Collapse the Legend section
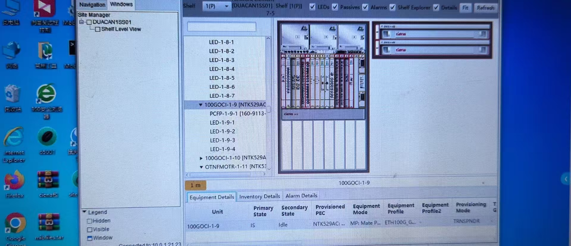The height and width of the screenshot is (246, 571). [84, 212]
